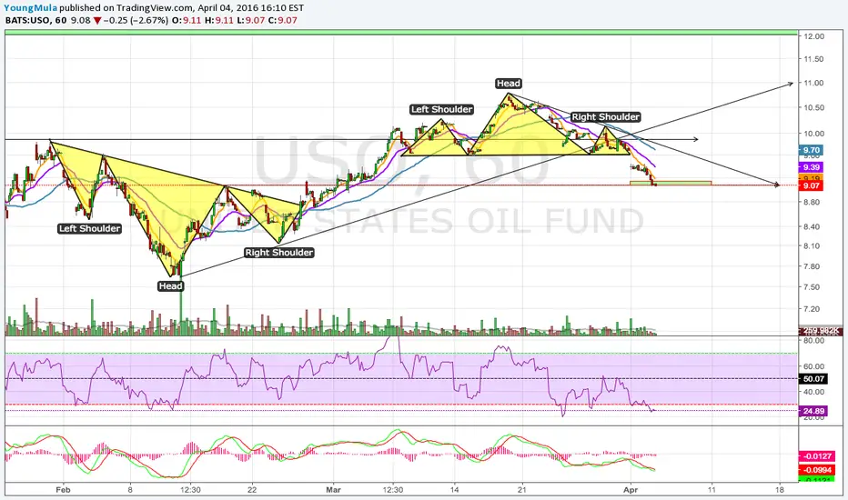Click the 22 date on time axis
Screen dimensions: 848x500
tap(252, 490)
